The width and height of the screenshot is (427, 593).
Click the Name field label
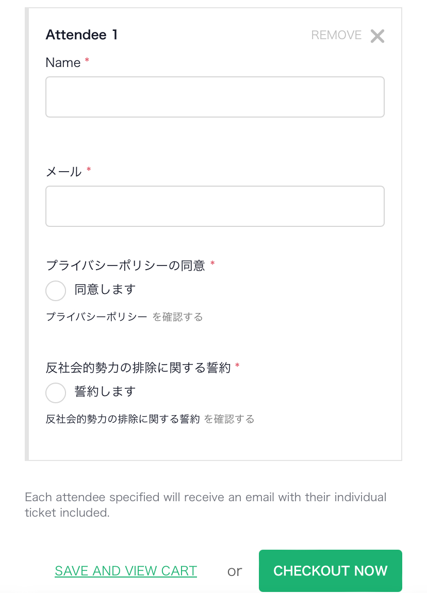[x=63, y=62]
